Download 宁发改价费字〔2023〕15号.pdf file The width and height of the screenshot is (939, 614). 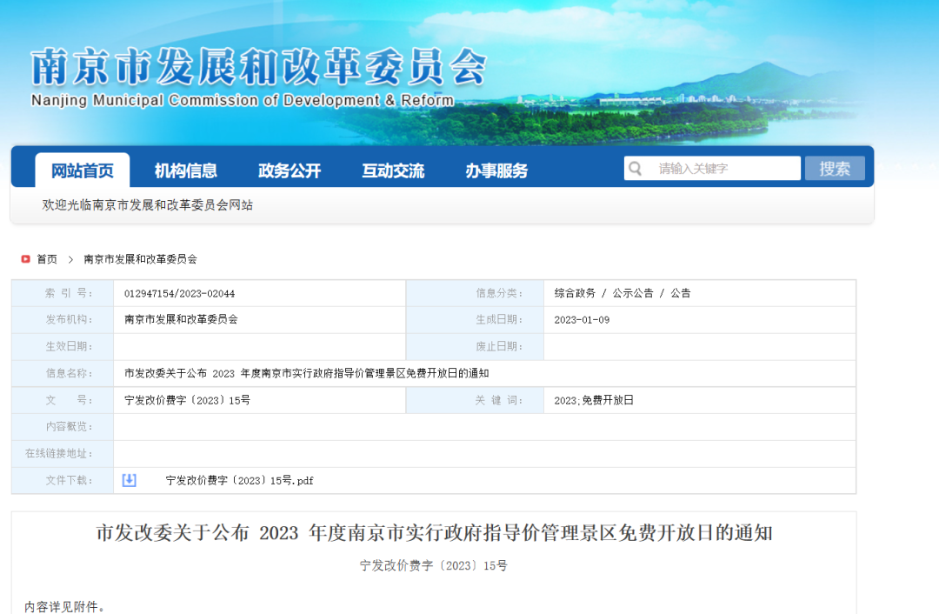click(x=240, y=480)
